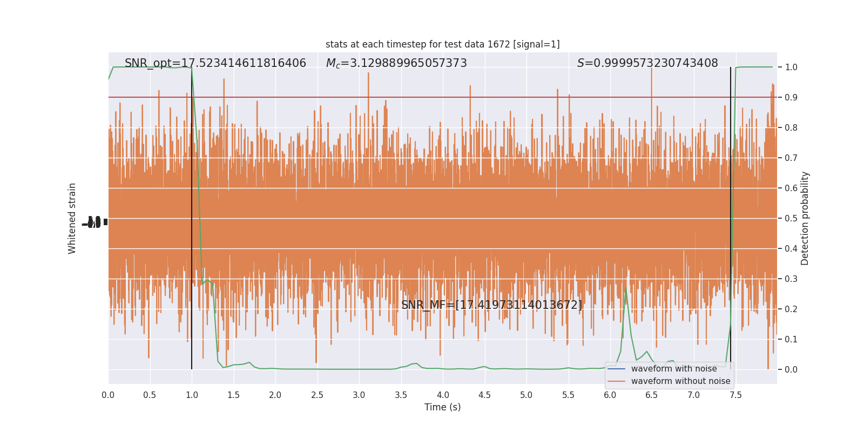
Task: Click the 5.0 tick on the time axis
Action: click(526, 395)
